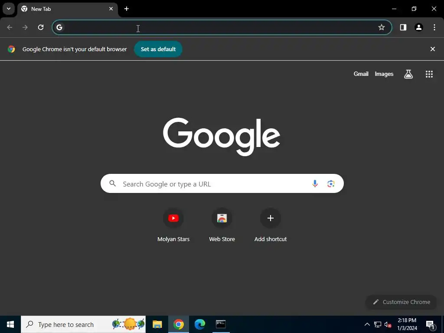Open Search Labs flask icon
The height and width of the screenshot is (333, 444).
click(x=408, y=74)
